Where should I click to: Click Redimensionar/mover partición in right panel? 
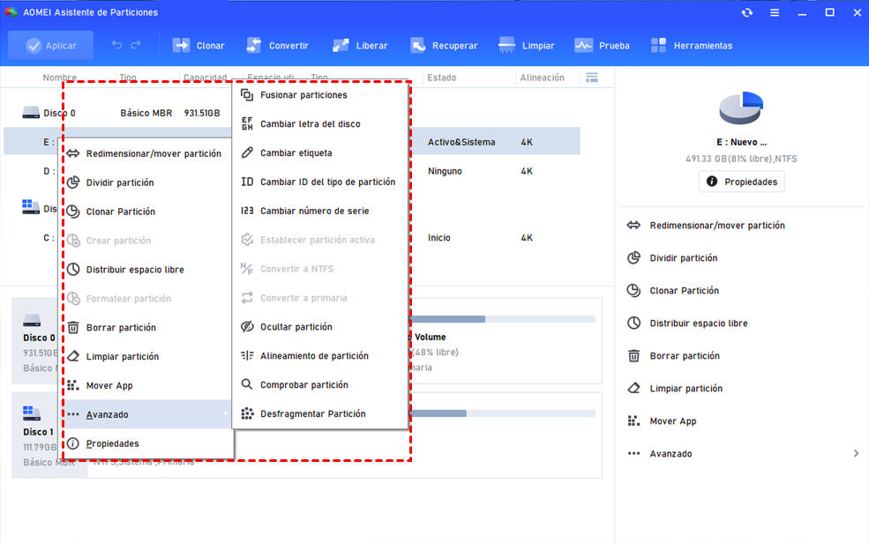[716, 226]
